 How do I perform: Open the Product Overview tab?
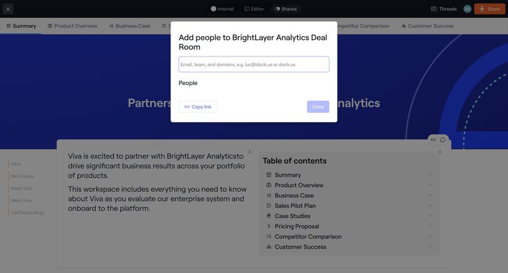tap(73, 26)
